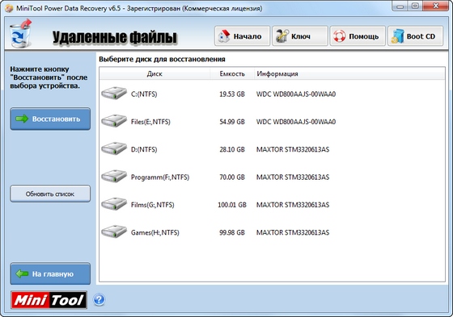The image size is (453, 317).
Task: Select drive icon for Files(E:,NTFS)
Action: tap(114, 121)
